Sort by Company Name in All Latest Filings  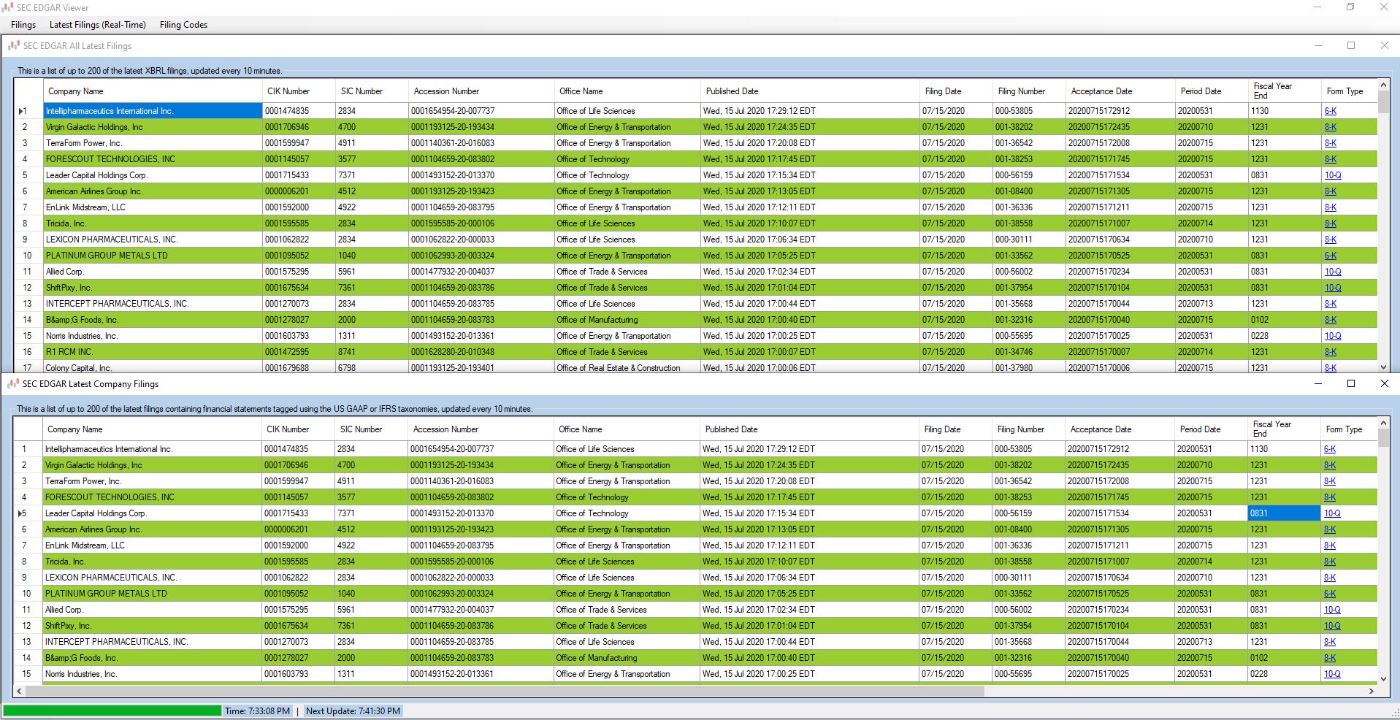(x=152, y=91)
